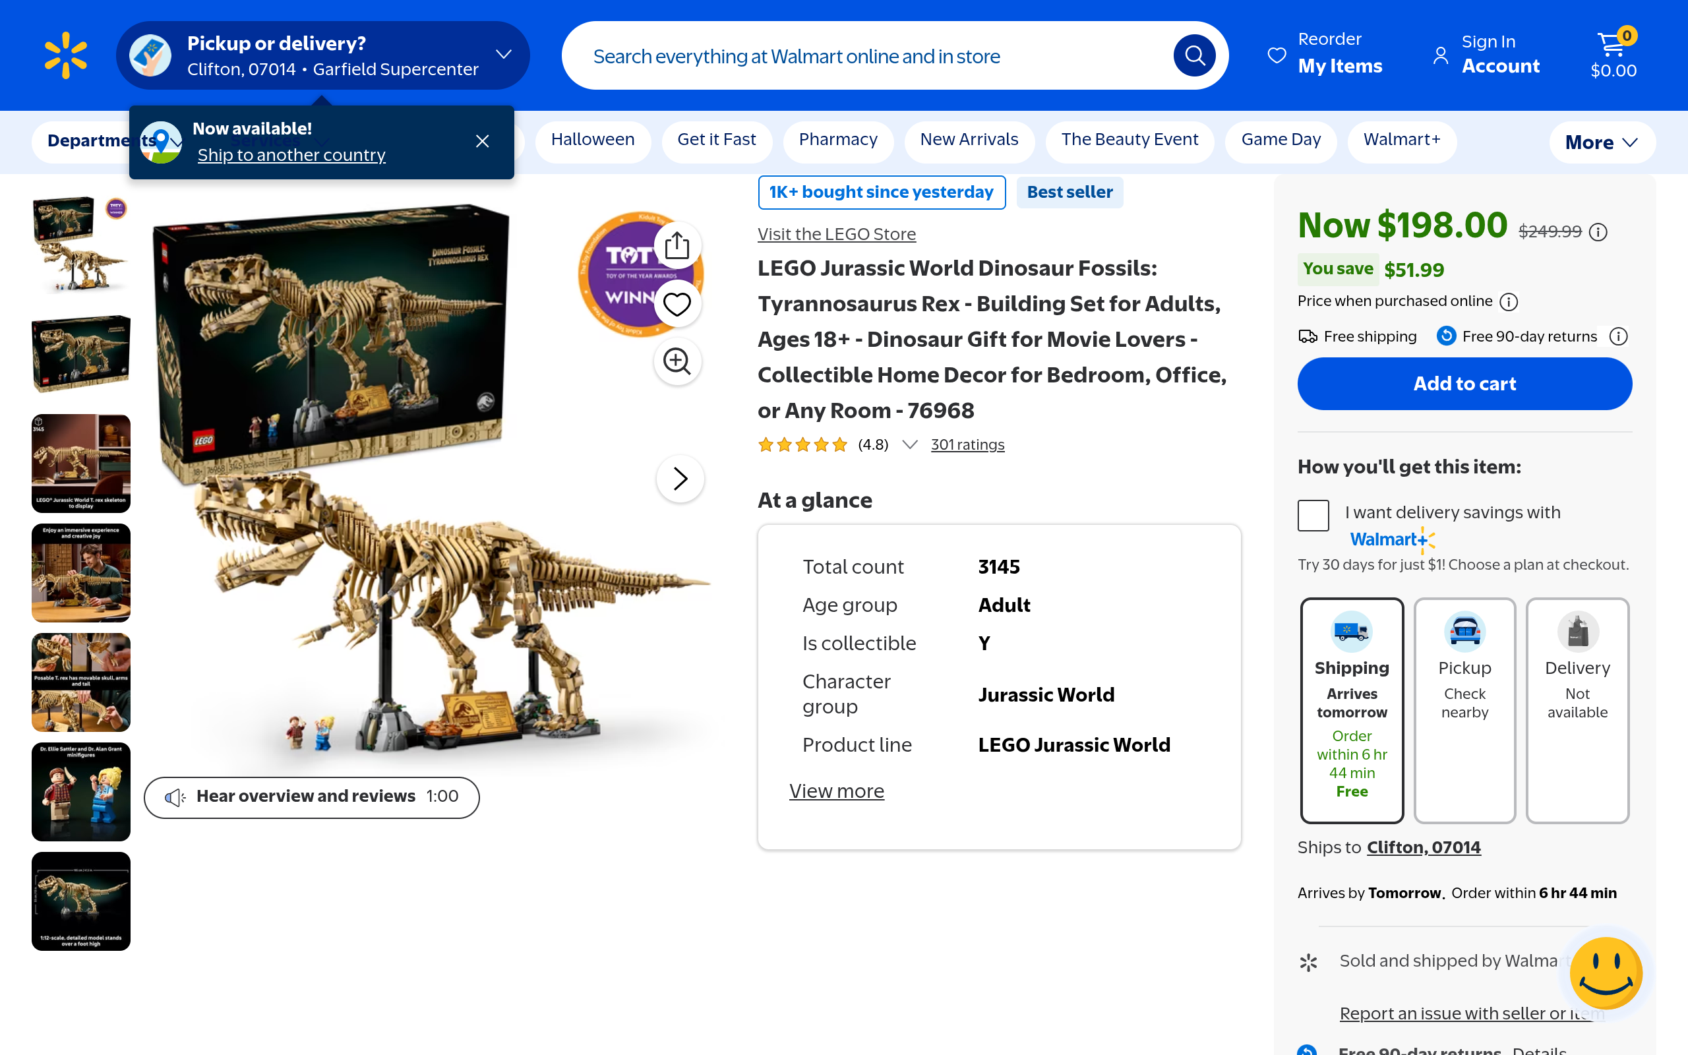Click the Walmart spark logo
Viewport: 1688px width, 1055px height.
(65, 55)
